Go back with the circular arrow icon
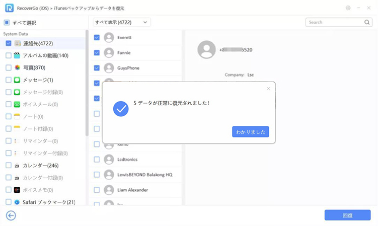The image size is (378, 226). pos(11,215)
